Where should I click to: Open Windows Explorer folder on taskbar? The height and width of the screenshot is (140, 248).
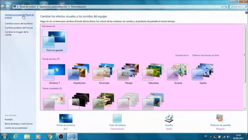point(27,136)
